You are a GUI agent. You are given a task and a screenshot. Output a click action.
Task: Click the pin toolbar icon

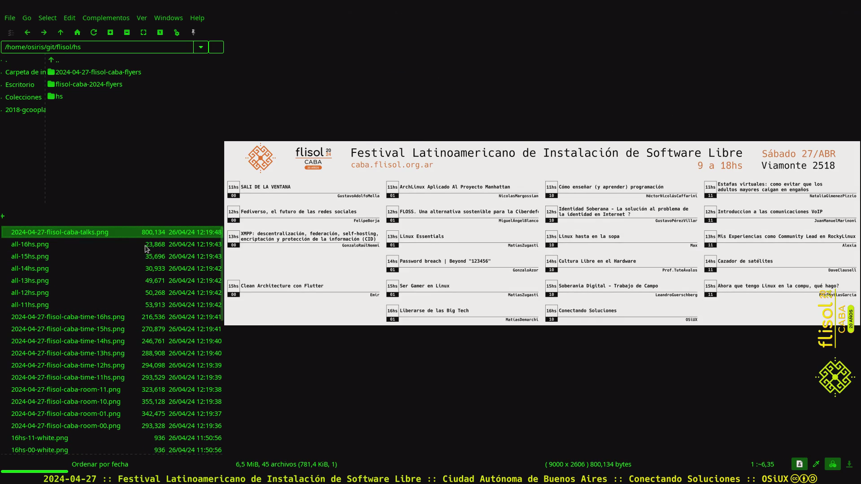point(193,32)
